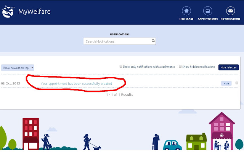
Task: Open the Homepage house icon
Action: tap(186, 11)
